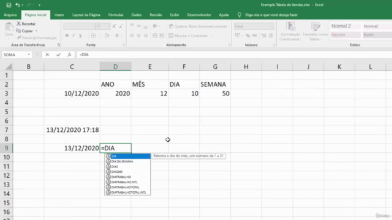Switch to the Inserir tab
Image resolution: width=392 pixels, height=220 pixels.
[x=59, y=15]
